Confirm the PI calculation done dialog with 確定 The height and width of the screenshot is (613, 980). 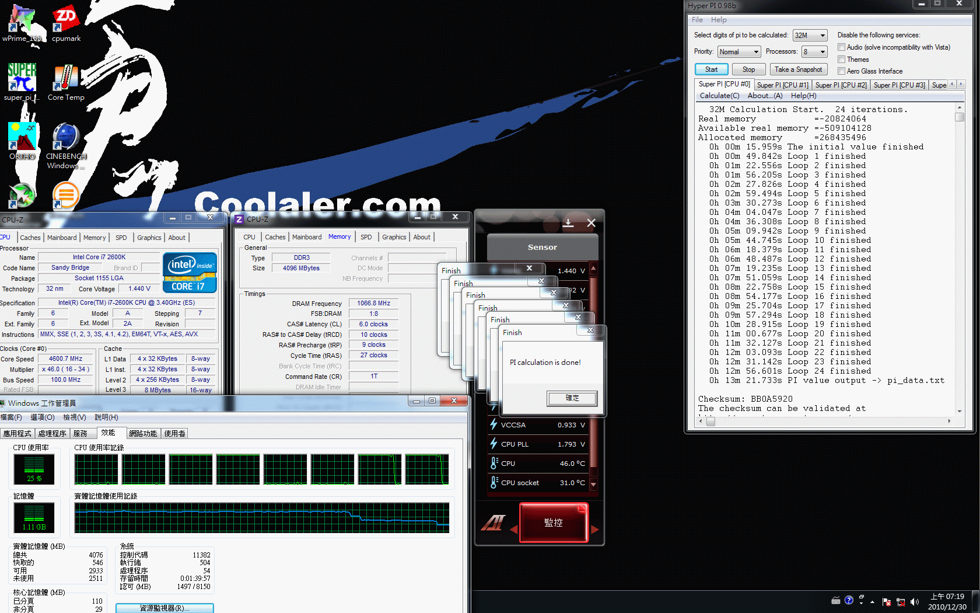(x=572, y=398)
